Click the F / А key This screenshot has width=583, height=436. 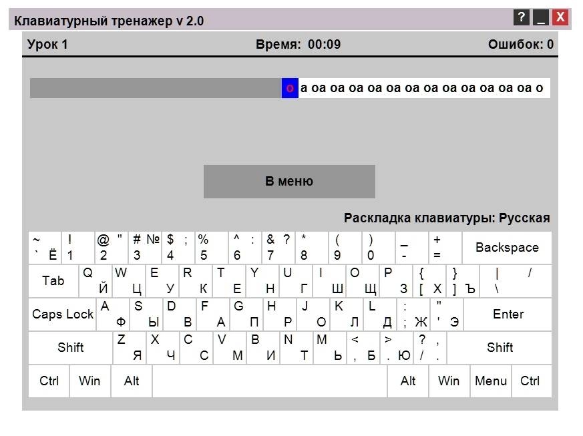(213, 314)
